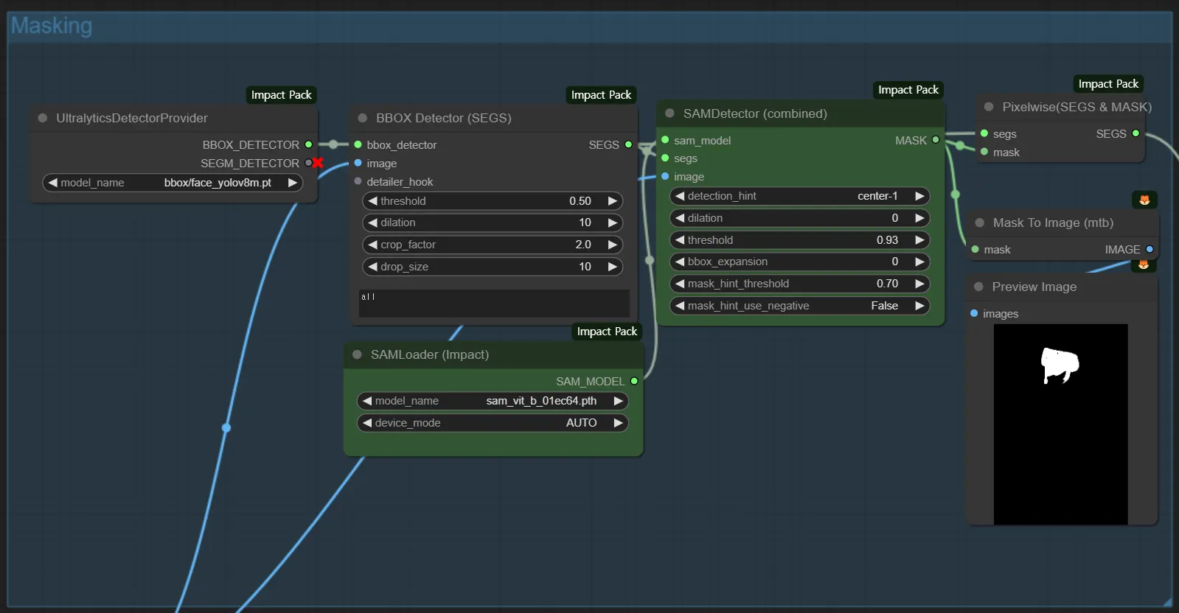1179x613 pixels.
Task: Click the SAMLoader (Impact) node title
Action: (x=430, y=354)
